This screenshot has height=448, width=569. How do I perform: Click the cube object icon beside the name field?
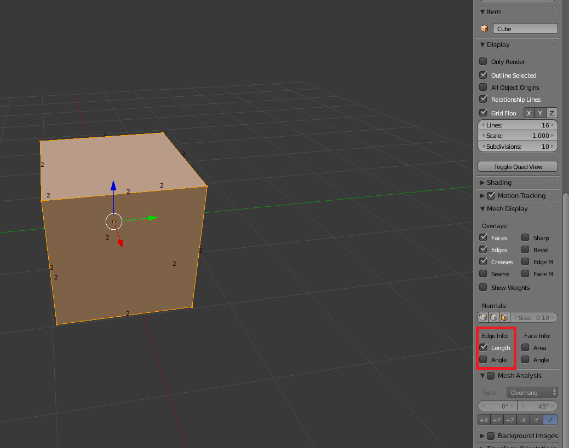coord(484,29)
